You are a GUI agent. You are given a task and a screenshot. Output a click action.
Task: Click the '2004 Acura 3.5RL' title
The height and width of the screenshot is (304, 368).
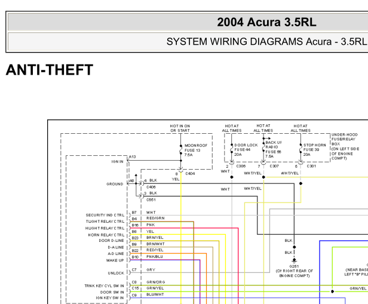pyautogui.click(x=266, y=22)
